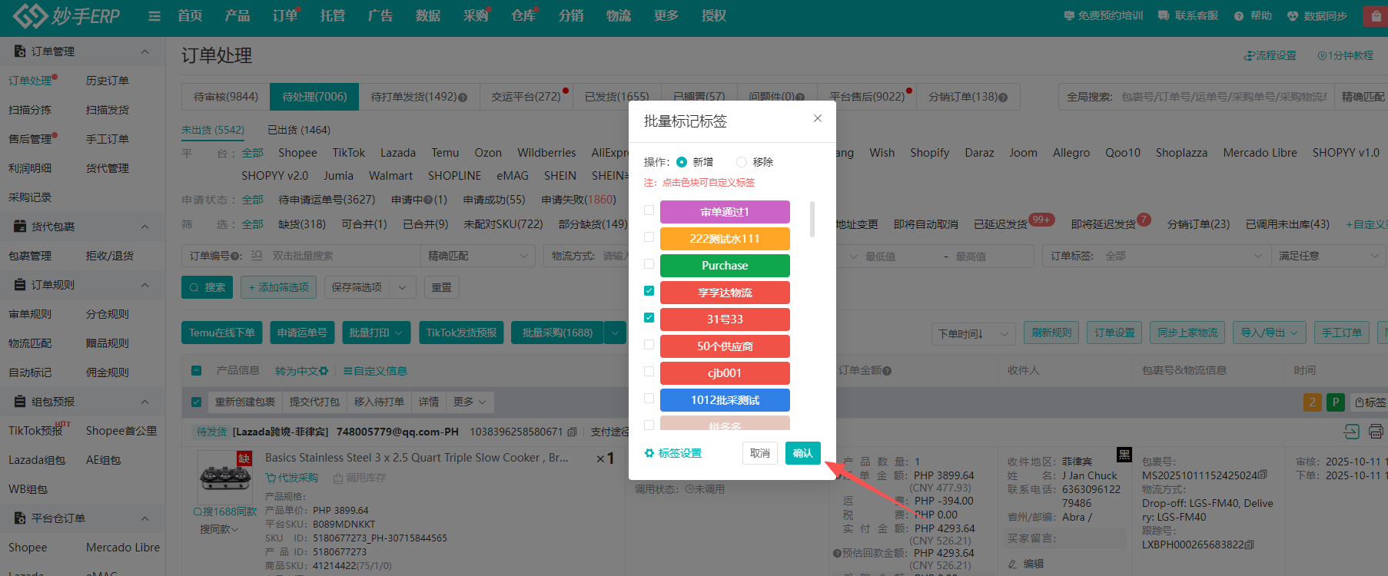Click 取消 to cancel tagging
The width and height of the screenshot is (1388, 576).
click(x=760, y=453)
